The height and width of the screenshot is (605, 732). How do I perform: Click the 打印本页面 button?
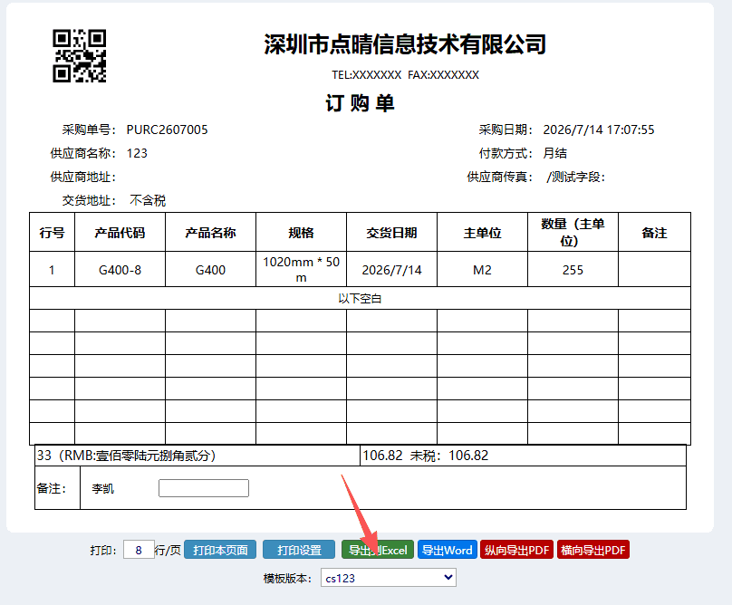[220, 550]
